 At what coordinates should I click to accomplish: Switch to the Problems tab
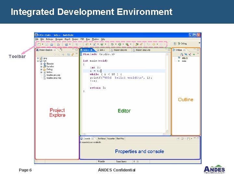click(101, 139)
